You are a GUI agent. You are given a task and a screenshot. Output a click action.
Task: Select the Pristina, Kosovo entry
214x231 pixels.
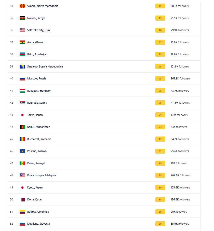click(37, 151)
